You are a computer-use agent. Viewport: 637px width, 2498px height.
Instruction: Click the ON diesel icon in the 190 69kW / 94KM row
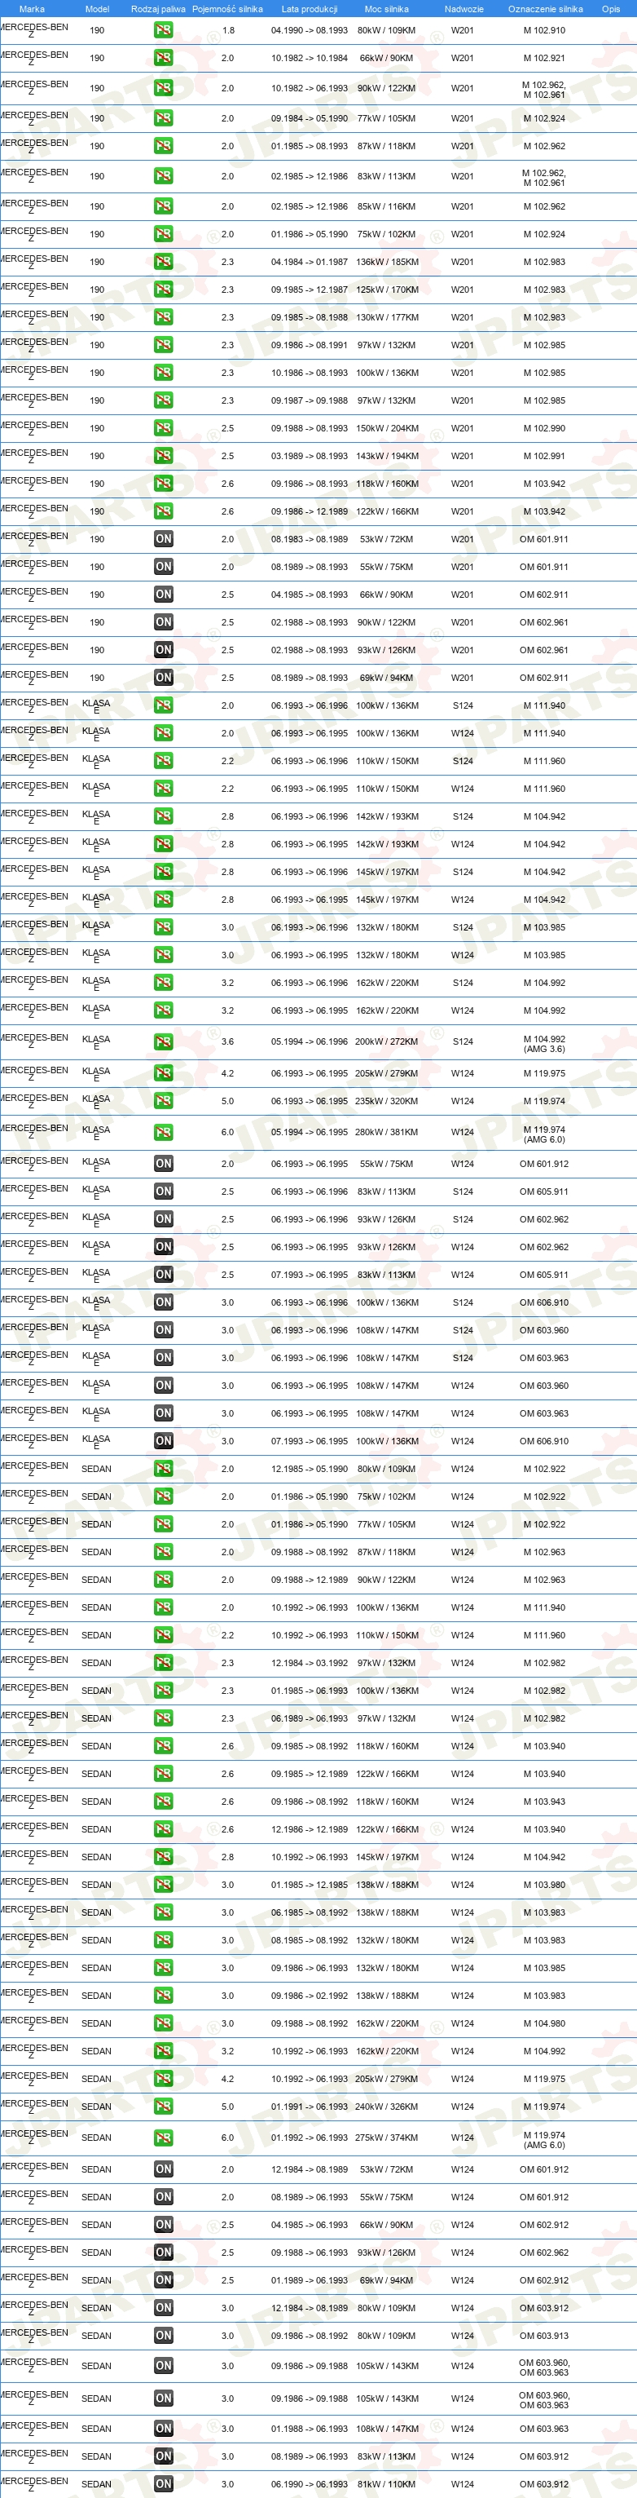(164, 678)
